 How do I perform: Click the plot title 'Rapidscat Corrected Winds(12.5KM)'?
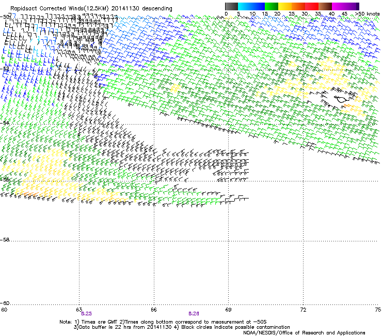(59, 9)
